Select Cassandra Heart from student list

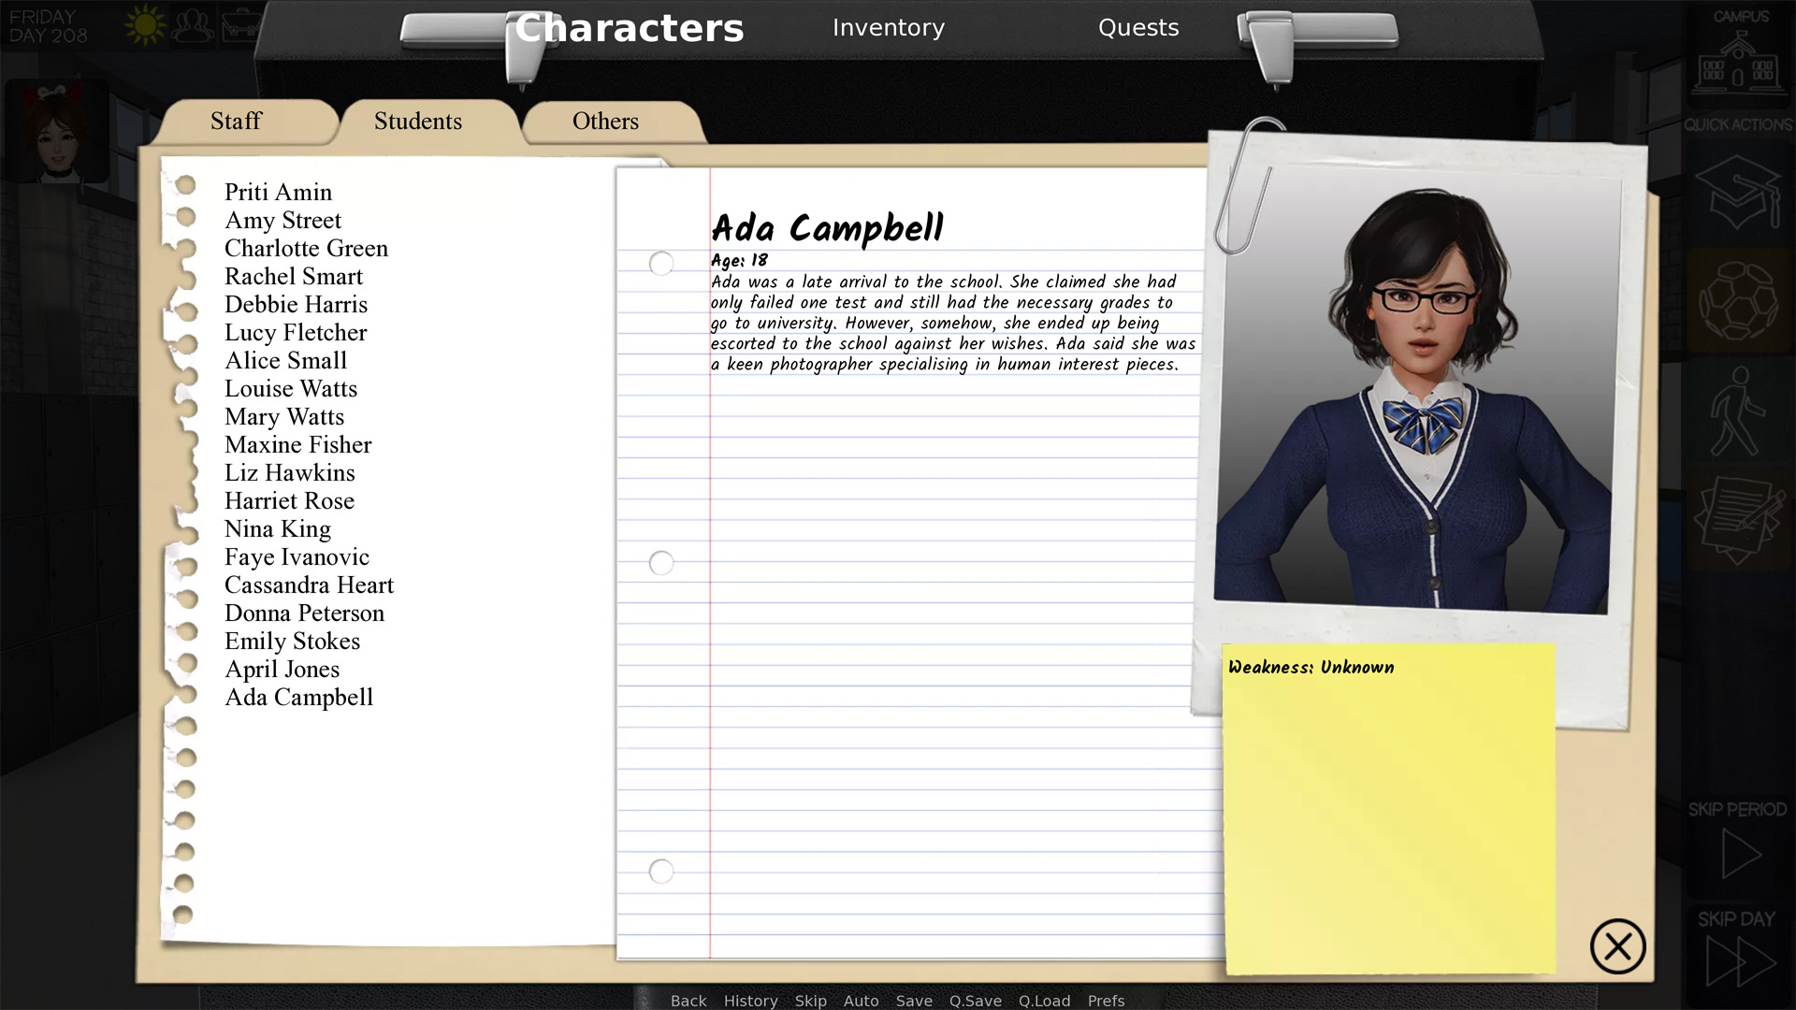(309, 585)
